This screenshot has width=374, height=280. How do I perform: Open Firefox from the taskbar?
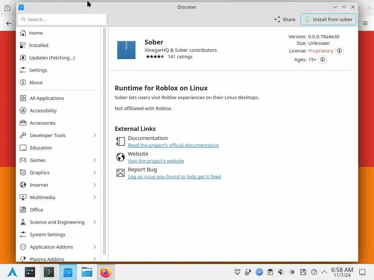[106, 272]
